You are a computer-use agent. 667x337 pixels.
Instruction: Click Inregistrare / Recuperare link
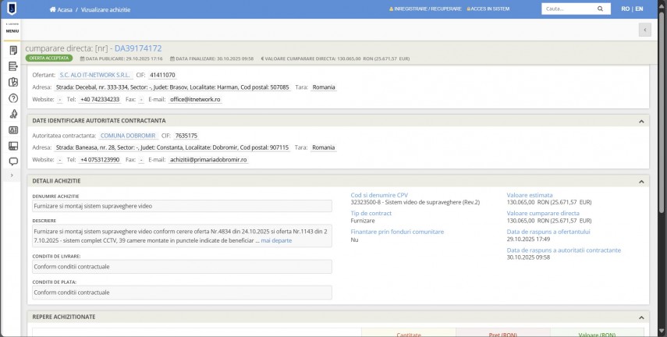(427, 9)
